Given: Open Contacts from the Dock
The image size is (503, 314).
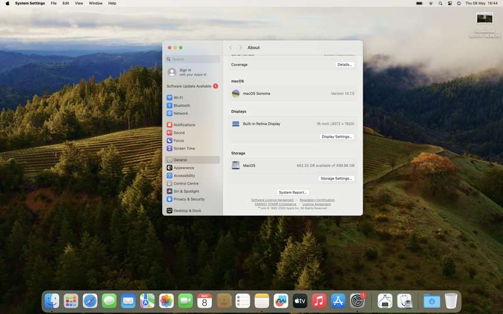Looking at the screenshot, I should (x=224, y=301).
